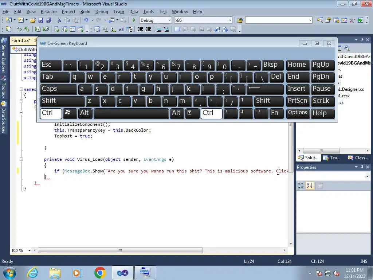Image resolution: width=373 pixels, height=280 pixels.
Task: Save the current file with the floppy icon
Action: click(x=41, y=20)
